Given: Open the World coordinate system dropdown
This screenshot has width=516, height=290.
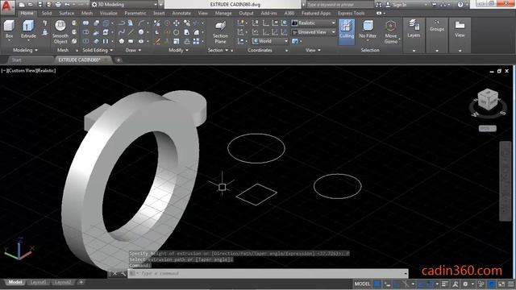Looking at the screenshot, I should [x=270, y=41].
